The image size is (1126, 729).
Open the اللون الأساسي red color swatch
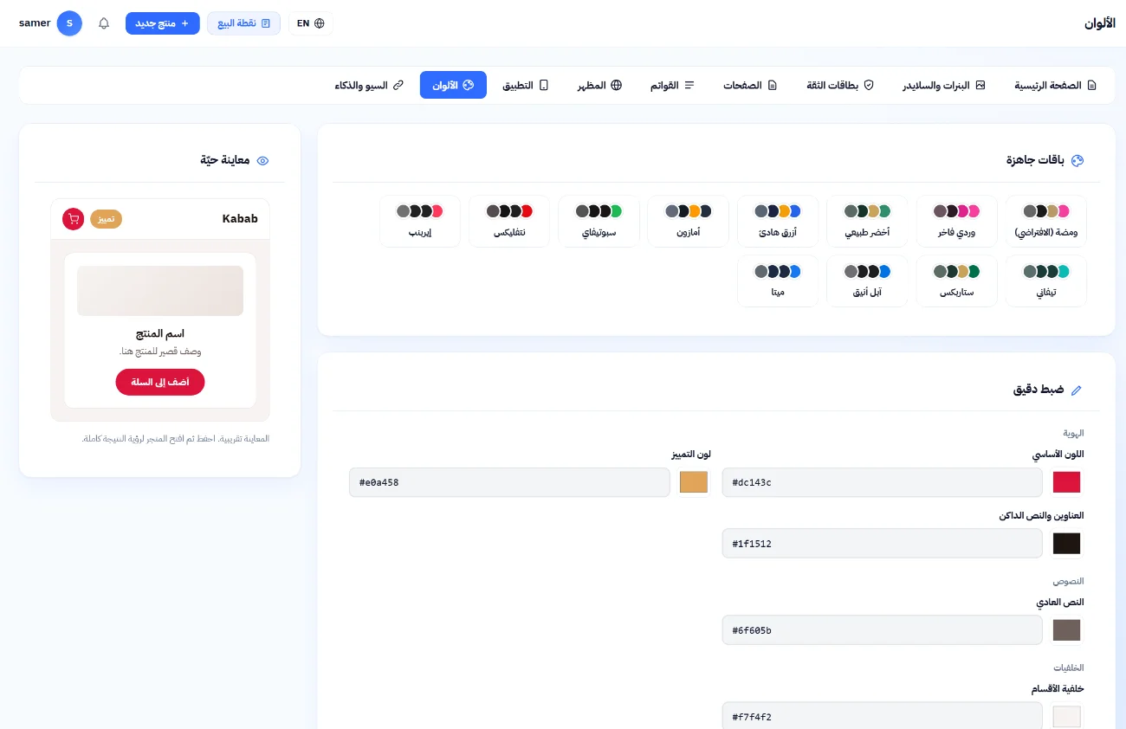(x=1066, y=482)
